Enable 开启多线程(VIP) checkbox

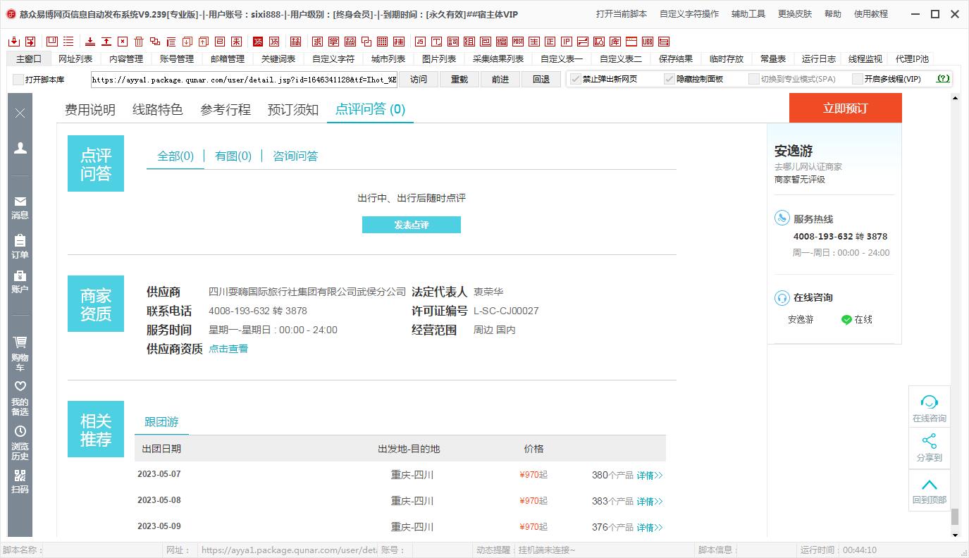coord(858,79)
